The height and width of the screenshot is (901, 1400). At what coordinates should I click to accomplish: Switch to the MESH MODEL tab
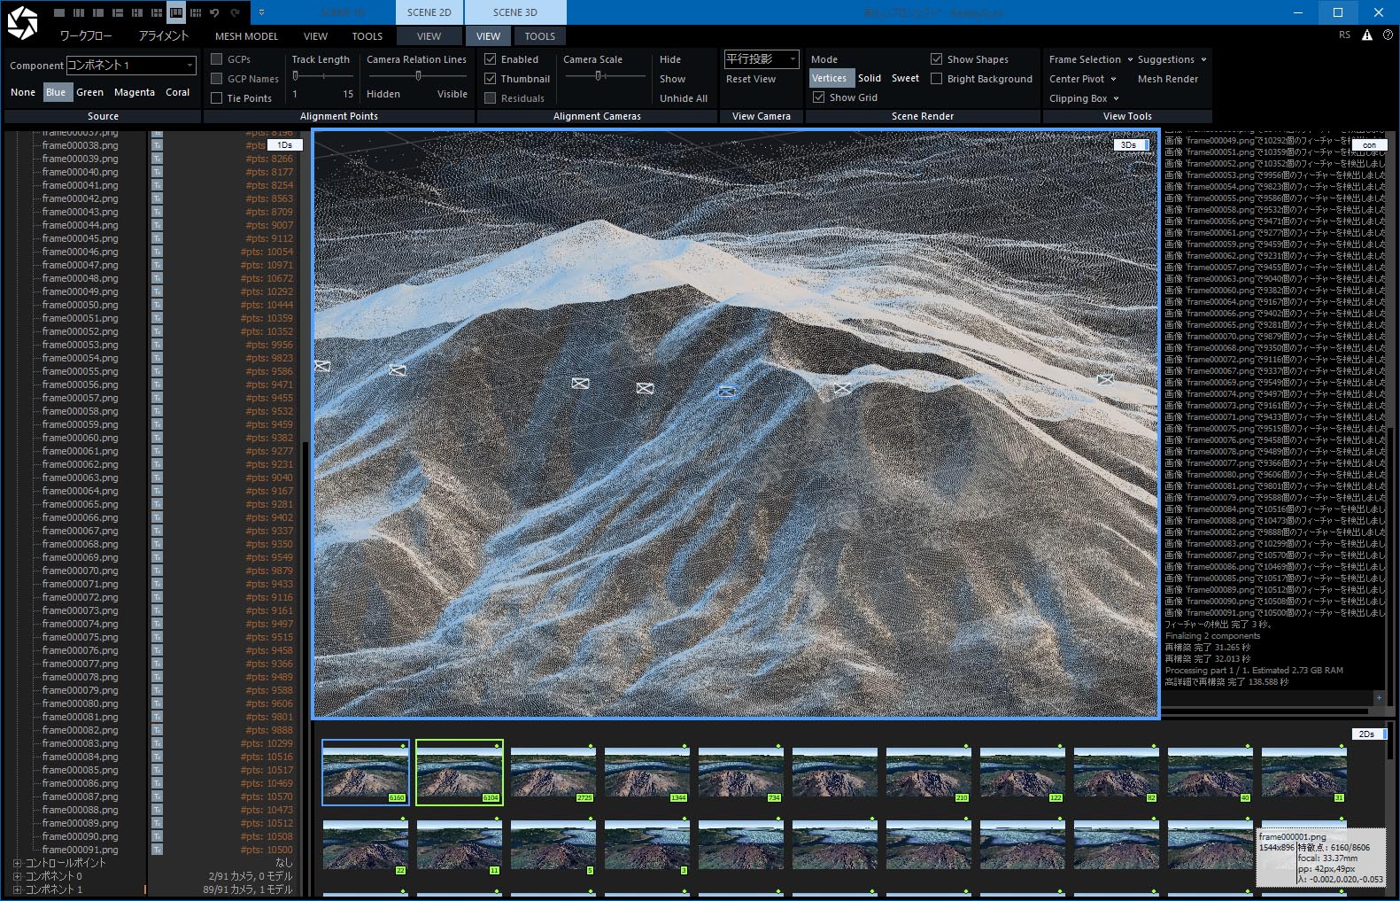click(246, 36)
